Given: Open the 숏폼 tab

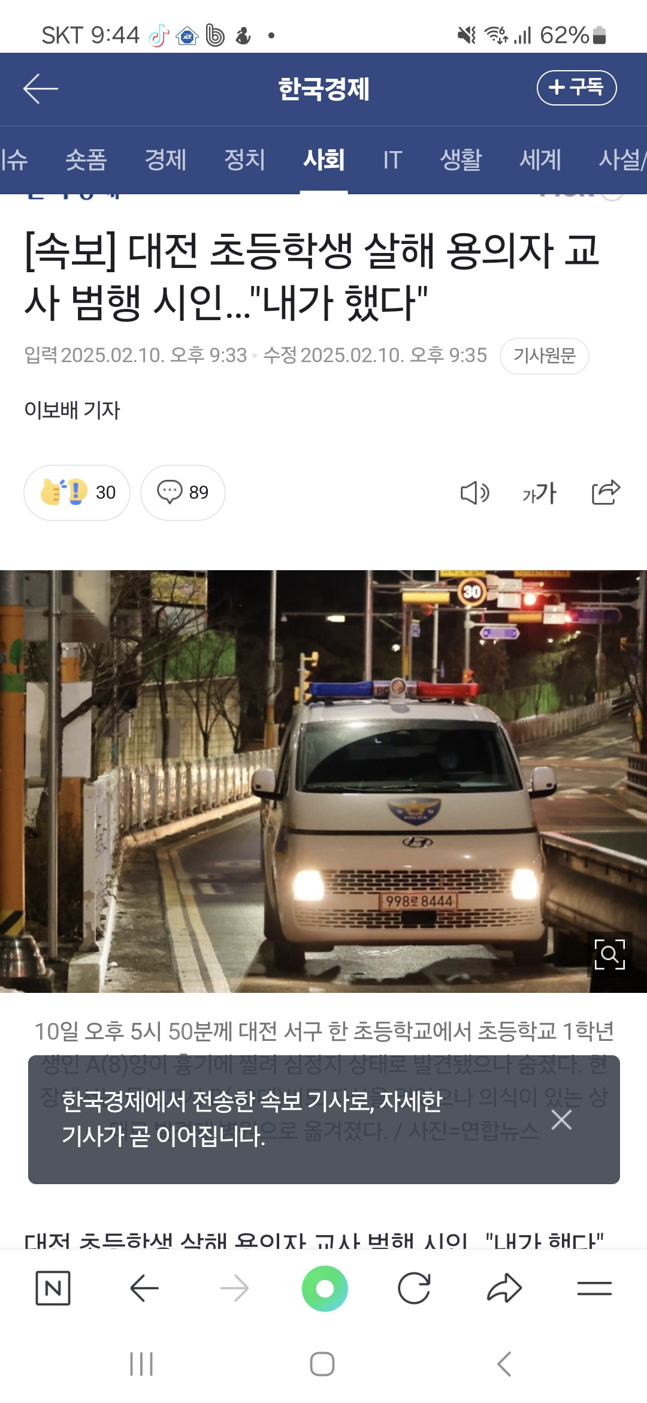Looking at the screenshot, I should coord(86,159).
